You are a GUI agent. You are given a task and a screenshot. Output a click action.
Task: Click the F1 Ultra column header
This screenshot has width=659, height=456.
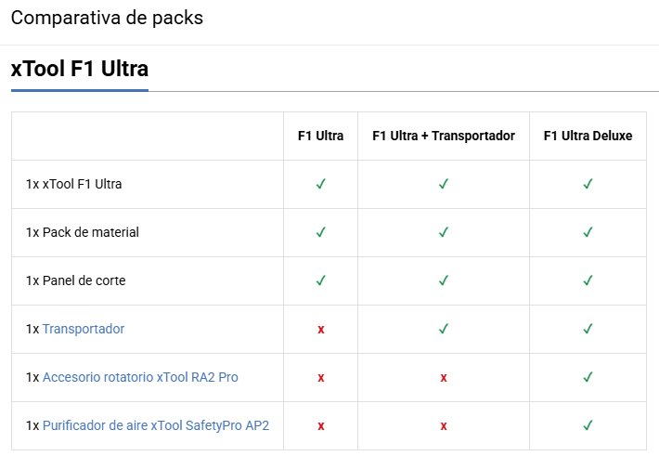click(x=320, y=136)
